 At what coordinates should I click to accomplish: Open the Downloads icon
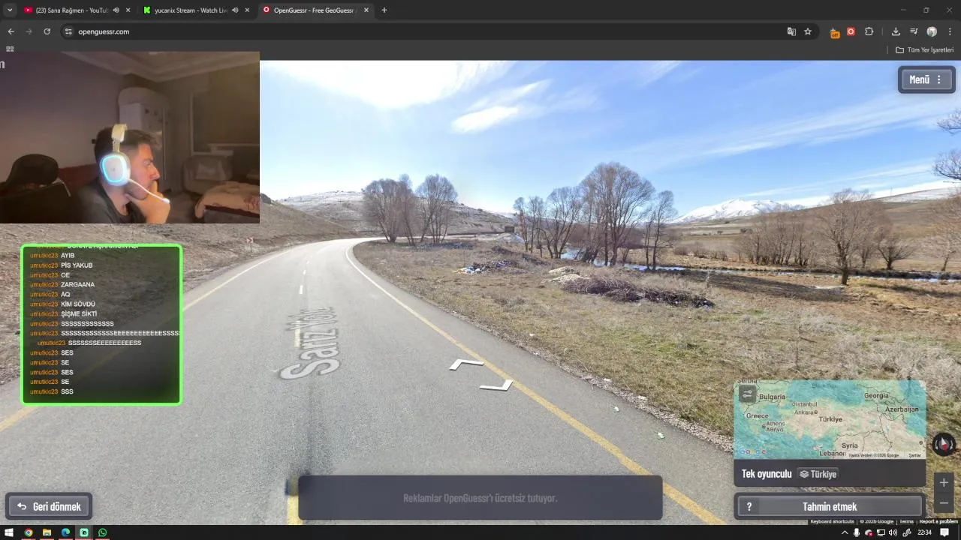tap(896, 31)
